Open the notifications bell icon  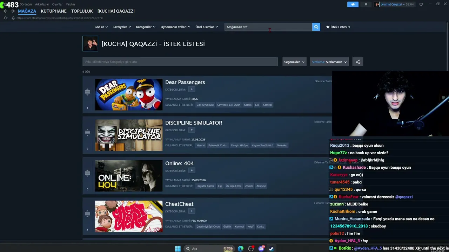point(366,4)
